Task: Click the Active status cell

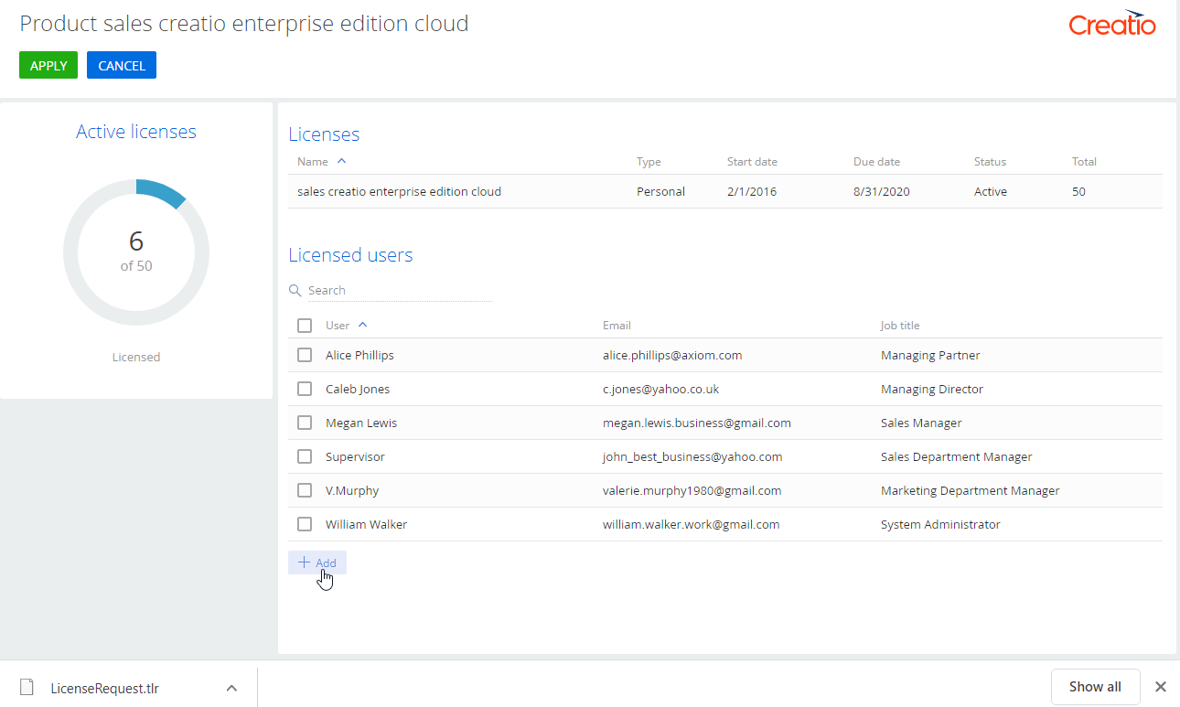Action: 991,192
